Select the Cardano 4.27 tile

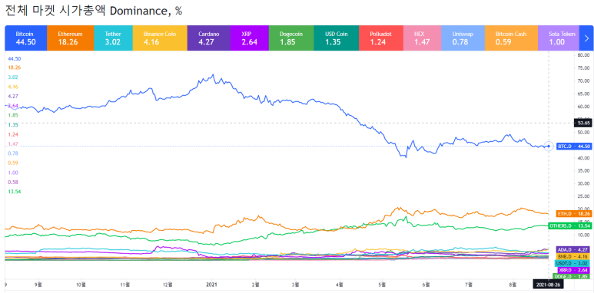209,38
